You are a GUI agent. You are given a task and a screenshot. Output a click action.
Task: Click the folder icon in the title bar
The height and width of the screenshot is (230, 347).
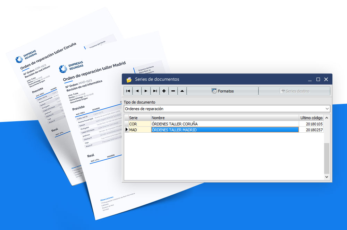click(x=129, y=80)
